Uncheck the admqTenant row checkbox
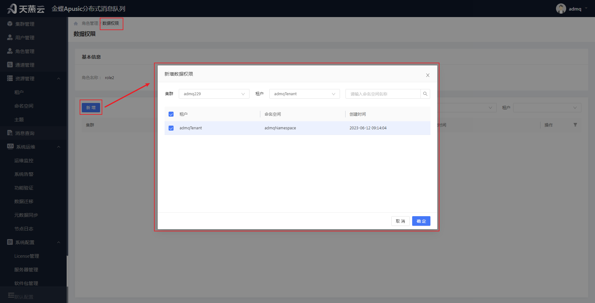The width and height of the screenshot is (595, 303). (x=171, y=128)
